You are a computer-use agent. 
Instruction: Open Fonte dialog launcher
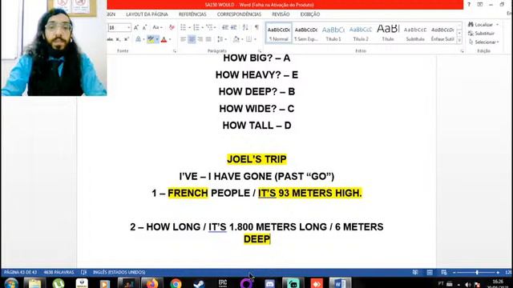(x=175, y=51)
